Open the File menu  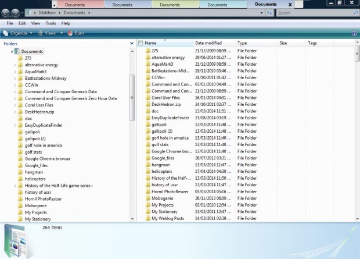click(x=10, y=23)
